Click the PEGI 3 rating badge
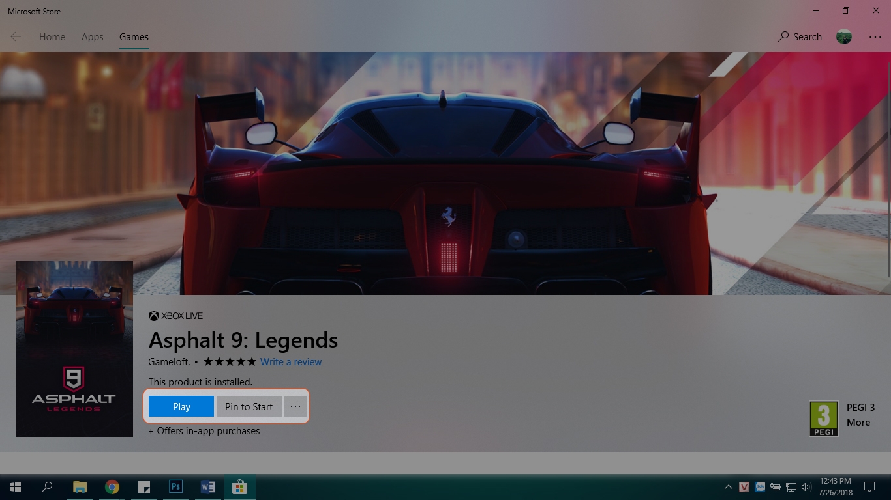Viewport: 891px width, 500px height. (x=824, y=419)
